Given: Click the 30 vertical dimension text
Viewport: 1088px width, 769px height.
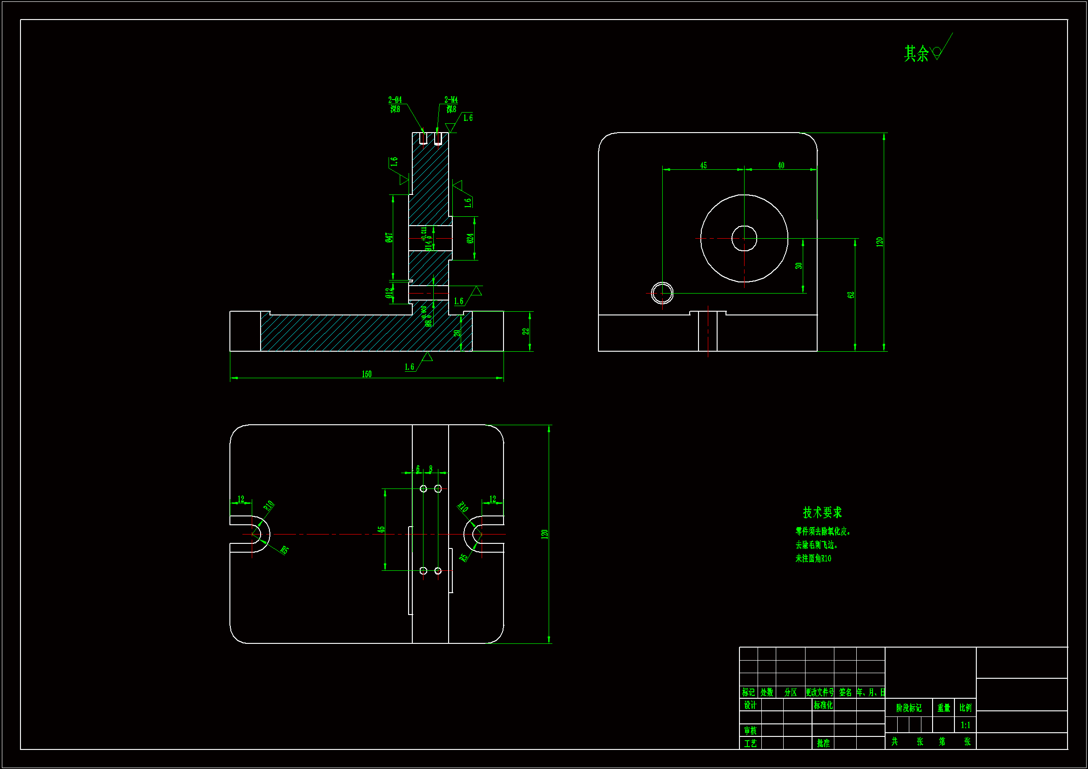Looking at the screenshot, I should (x=799, y=266).
